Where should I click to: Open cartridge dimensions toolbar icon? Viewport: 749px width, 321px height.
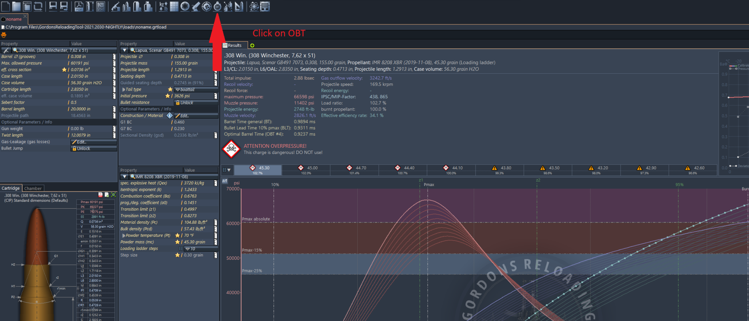(x=90, y=6)
